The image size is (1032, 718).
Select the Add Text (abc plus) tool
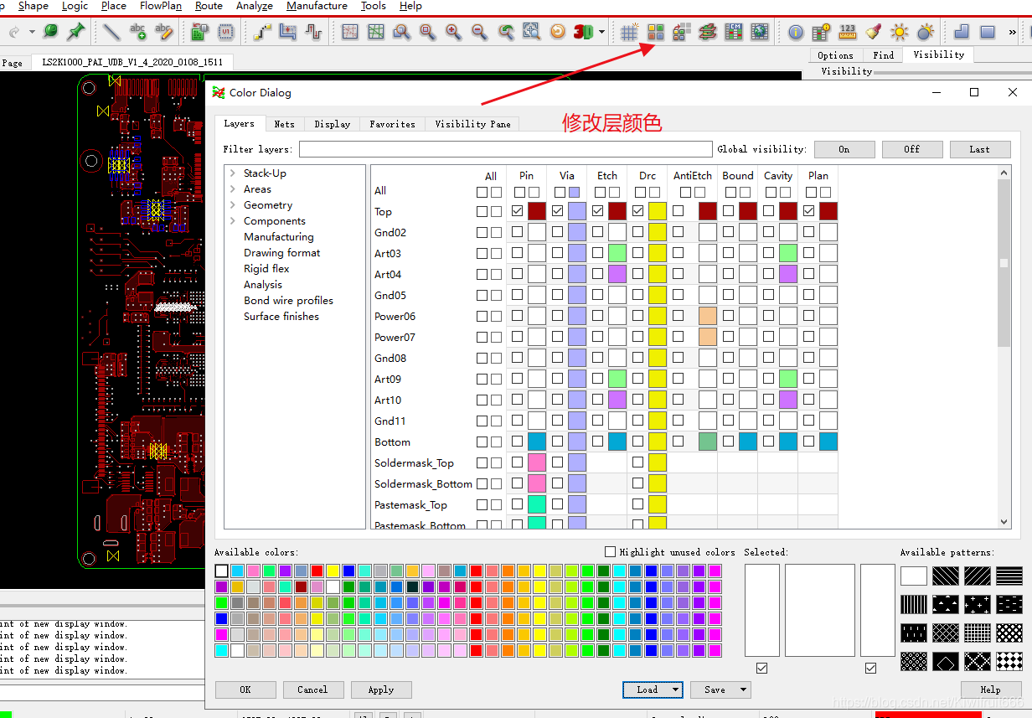pos(138,32)
